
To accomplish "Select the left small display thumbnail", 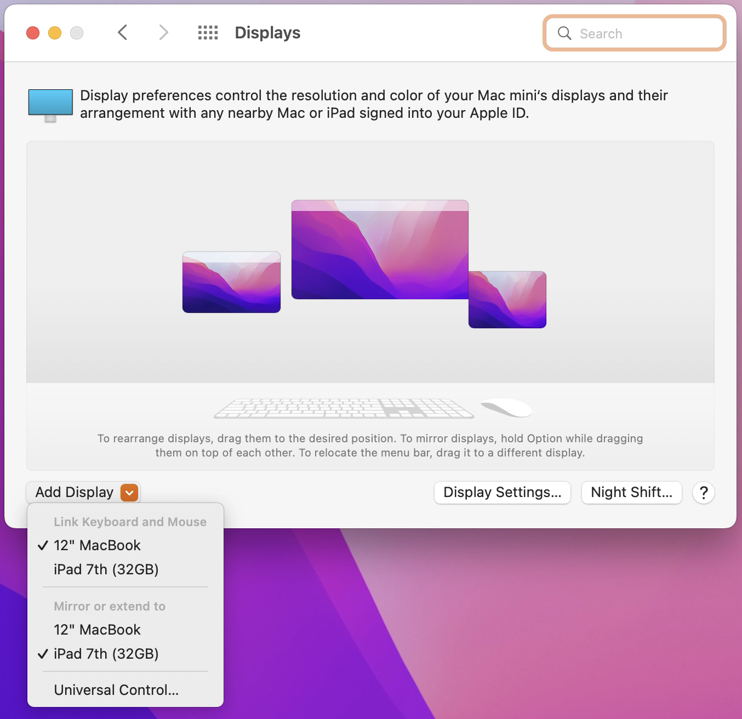I will (231, 282).
